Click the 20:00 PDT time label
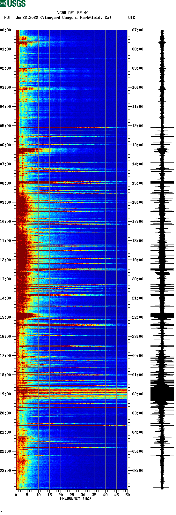This screenshot has height=515, width=176. 5,413
